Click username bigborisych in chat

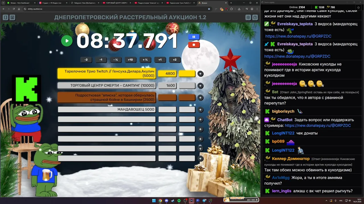[283, 111]
